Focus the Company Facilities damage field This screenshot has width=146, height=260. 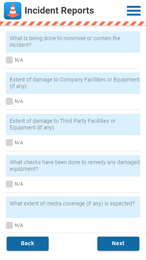73,83
